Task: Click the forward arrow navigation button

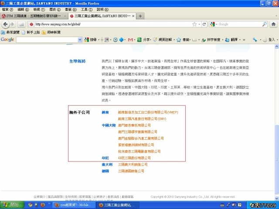Action: click(12, 24)
